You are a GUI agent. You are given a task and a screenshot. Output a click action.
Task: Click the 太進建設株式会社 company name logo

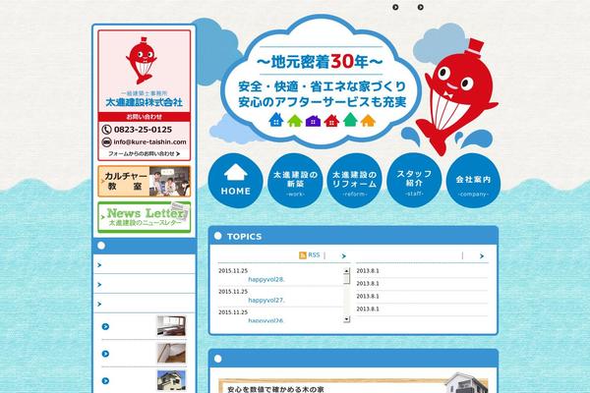tap(145, 102)
